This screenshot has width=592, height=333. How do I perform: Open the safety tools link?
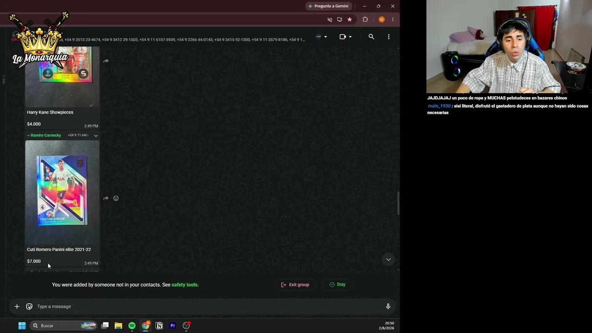pyautogui.click(x=185, y=285)
